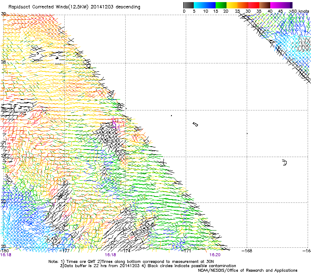Viewport: 311px width, 273px height.
Task: Click the purple '16:20' time label
Action: 215,255
